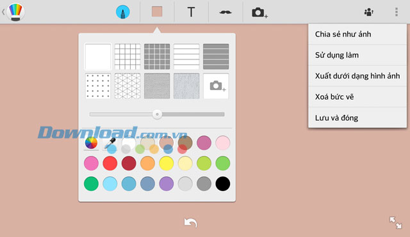Click the undo arrow
This screenshot has height=237, width=410.
[191, 223]
